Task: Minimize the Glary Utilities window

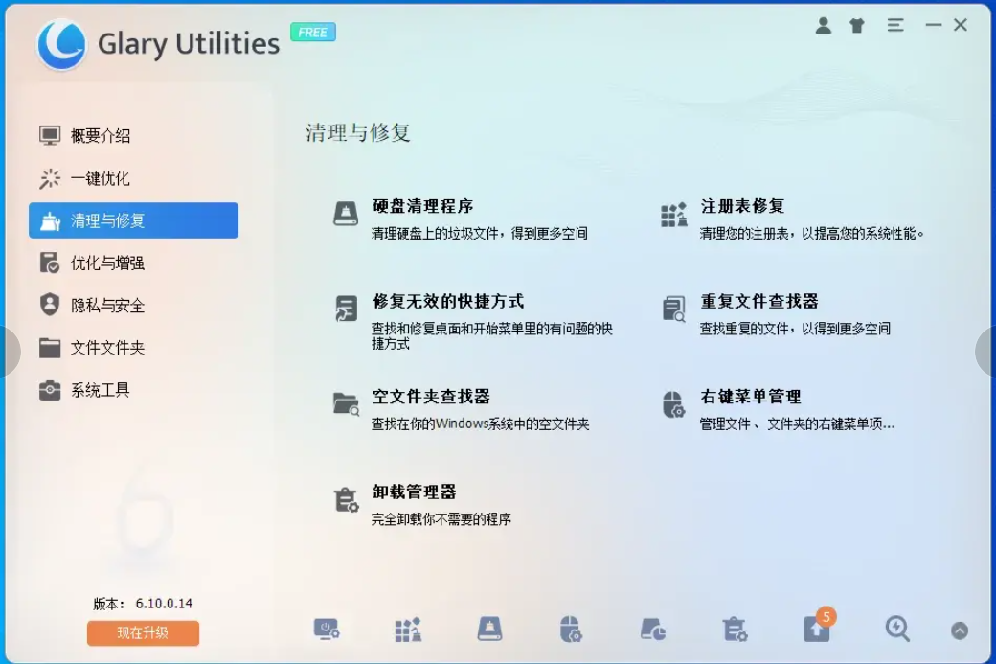Action: [x=933, y=26]
